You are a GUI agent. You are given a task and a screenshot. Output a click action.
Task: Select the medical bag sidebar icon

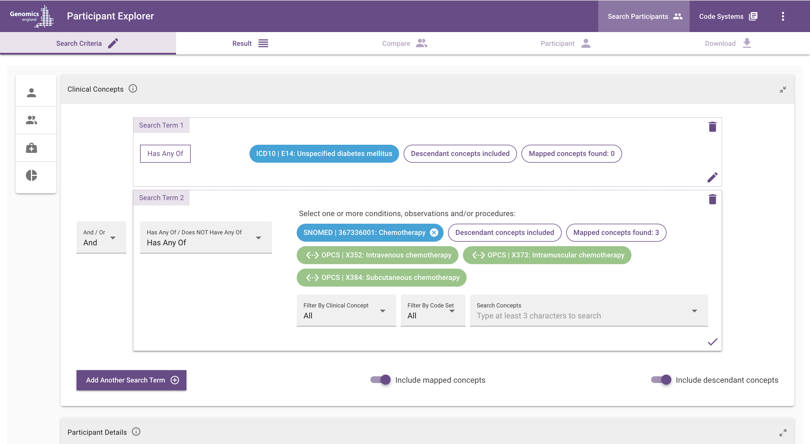coord(31,148)
